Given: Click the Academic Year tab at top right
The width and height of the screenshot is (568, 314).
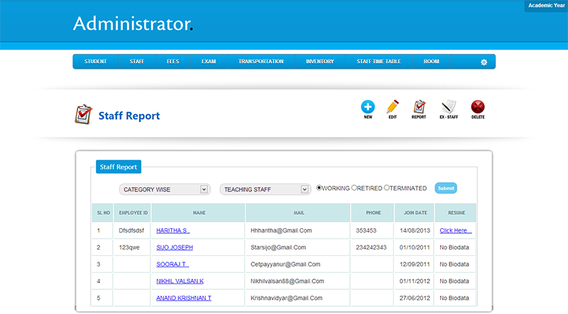Looking at the screenshot, I should (x=546, y=6).
